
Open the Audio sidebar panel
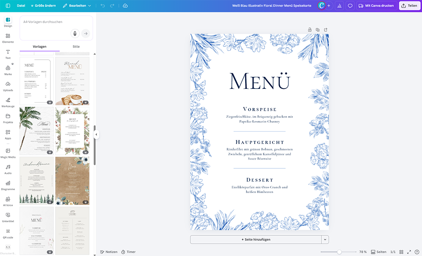click(8, 170)
